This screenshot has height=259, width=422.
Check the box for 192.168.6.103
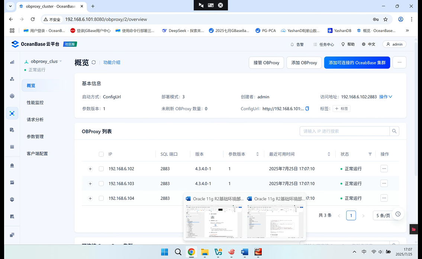click(x=101, y=183)
